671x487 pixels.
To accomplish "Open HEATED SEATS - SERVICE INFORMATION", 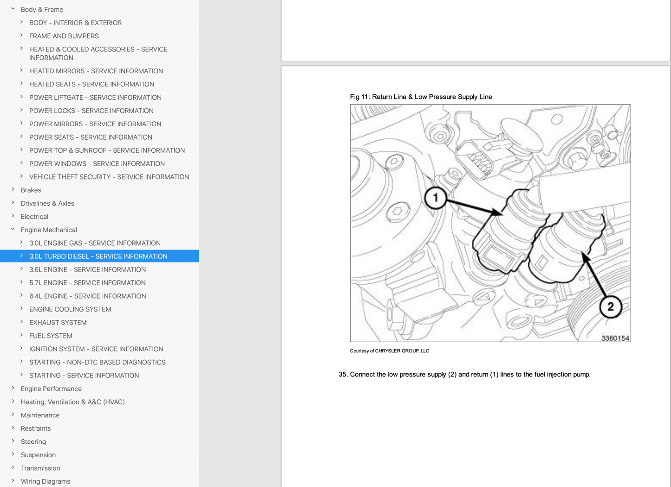I will [91, 84].
